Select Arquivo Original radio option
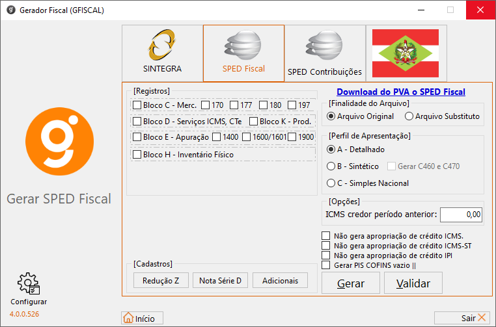The image size is (496, 327). (331, 116)
